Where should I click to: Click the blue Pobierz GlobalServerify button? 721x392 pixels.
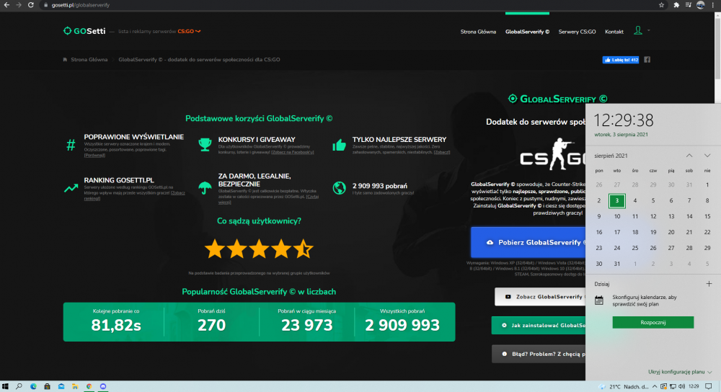point(528,242)
